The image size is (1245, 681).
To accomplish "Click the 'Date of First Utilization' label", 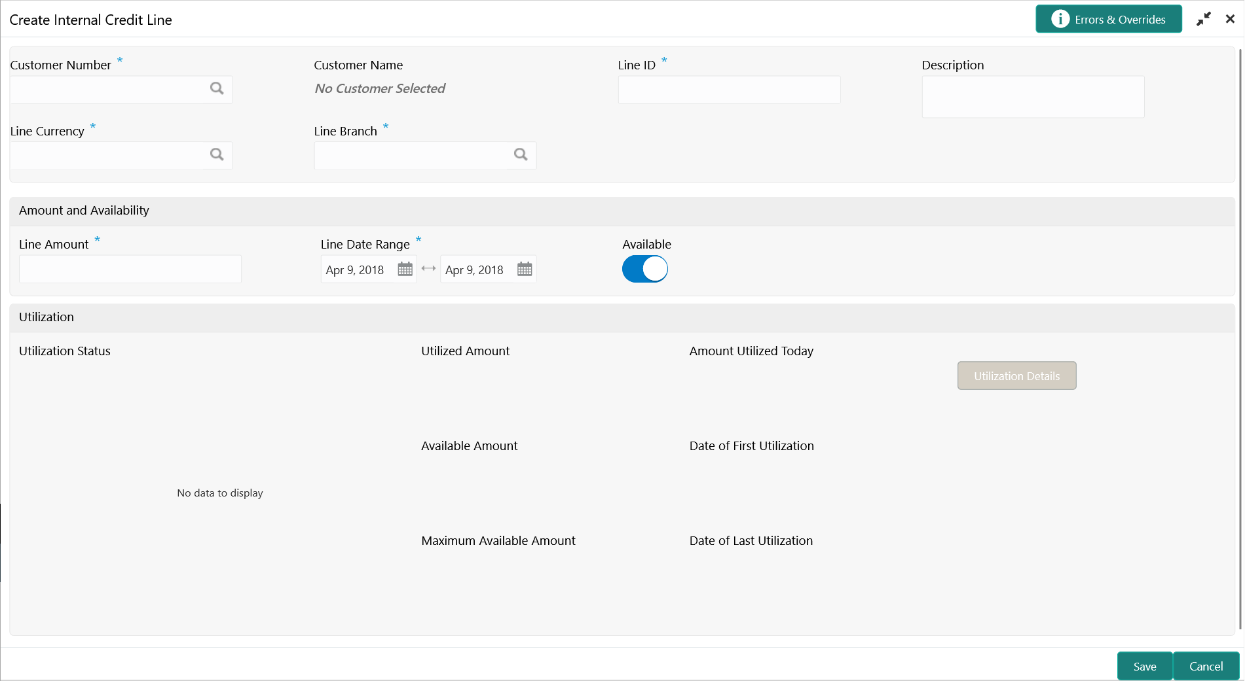I will click(x=751, y=445).
